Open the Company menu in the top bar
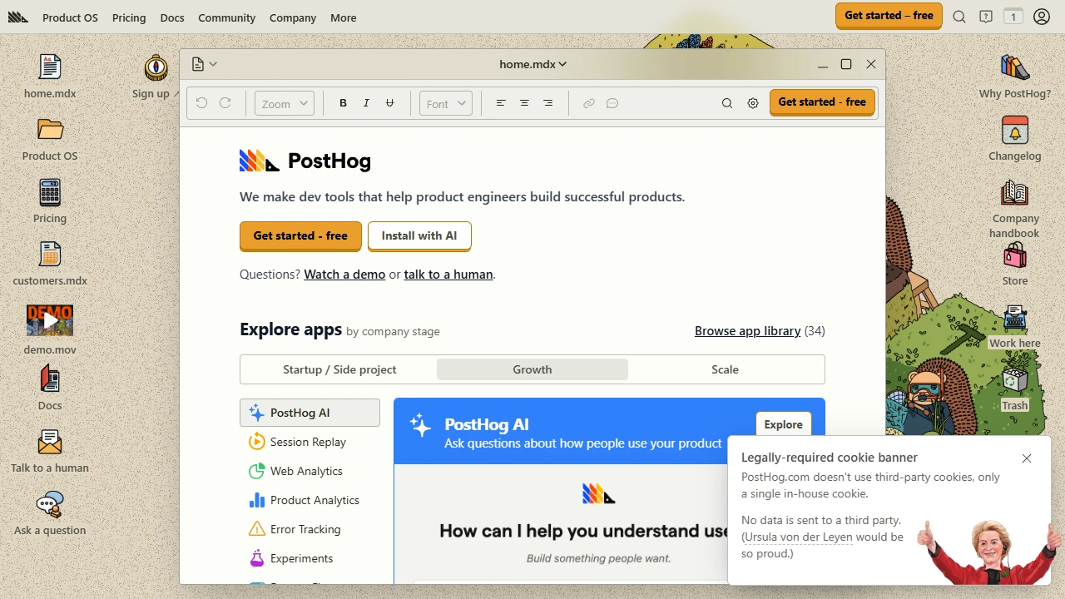The width and height of the screenshot is (1065, 599). click(293, 17)
